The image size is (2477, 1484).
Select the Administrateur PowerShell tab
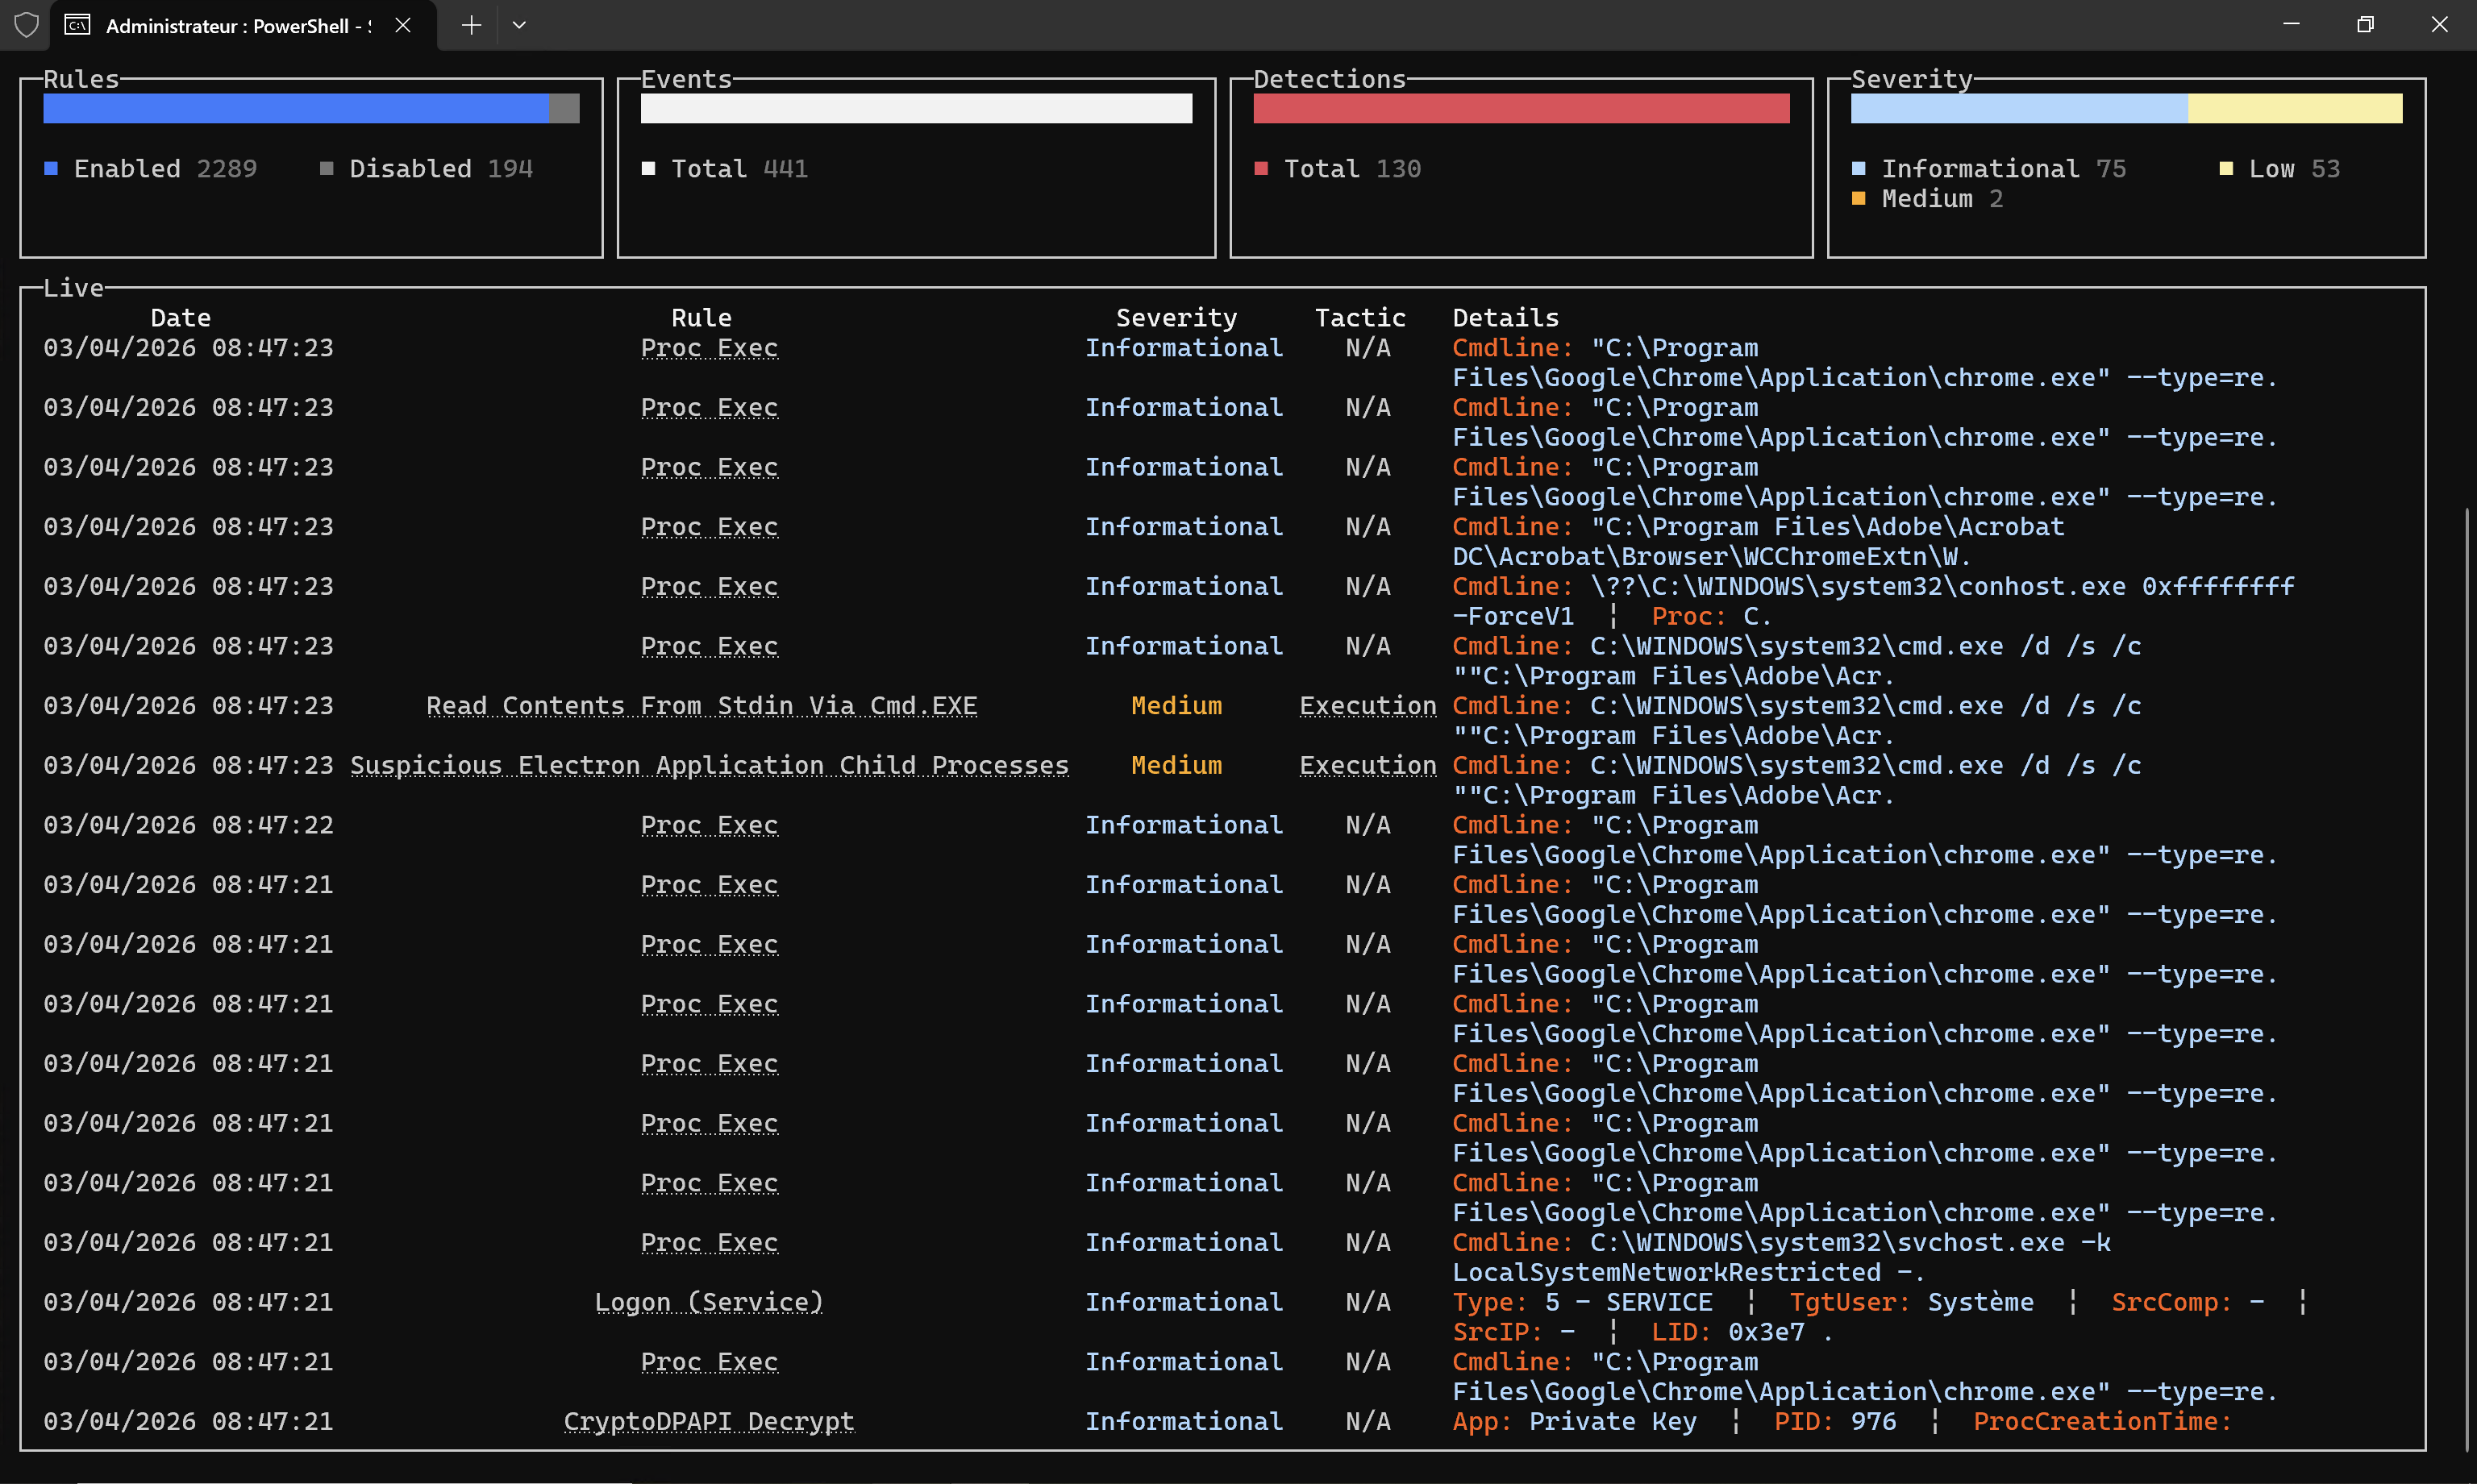pos(237,26)
